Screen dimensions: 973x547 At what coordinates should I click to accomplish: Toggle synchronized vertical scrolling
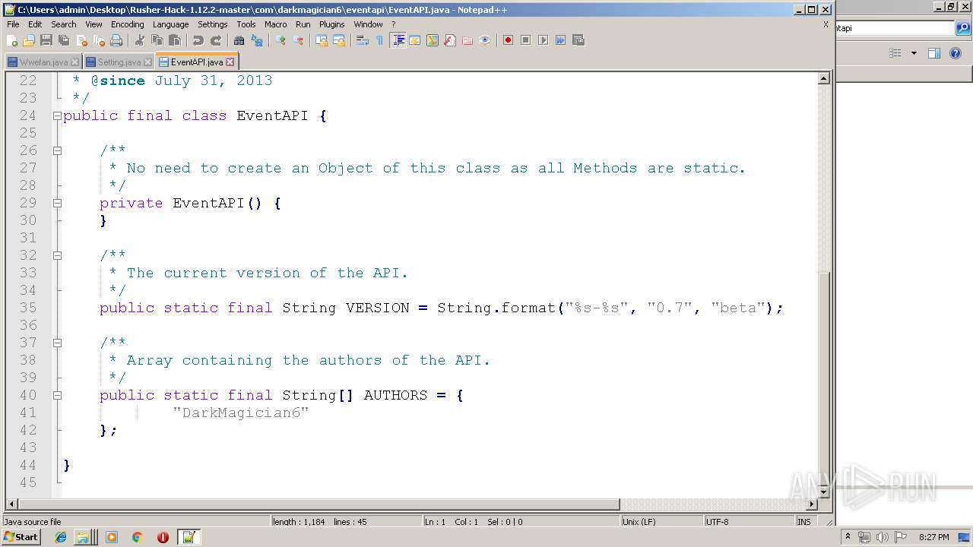click(x=322, y=40)
